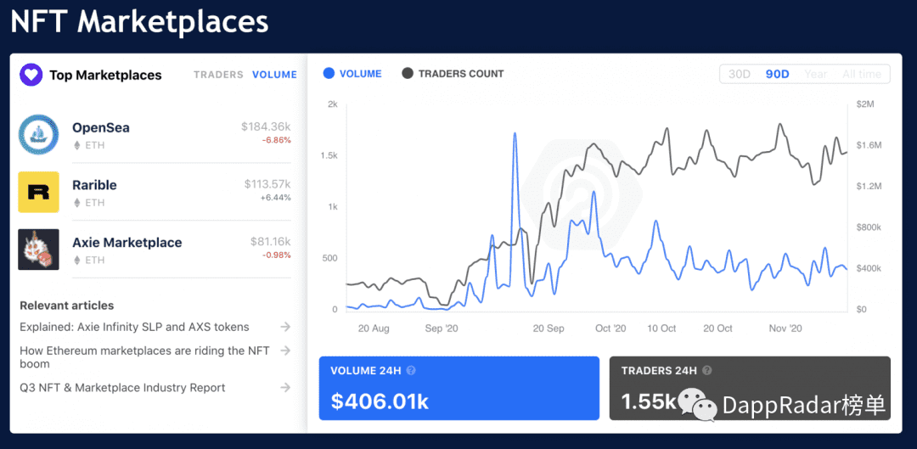This screenshot has height=449, width=917.
Task: Click the '$800k' right axis label
Action: pyautogui.click(x=868, y=227)
